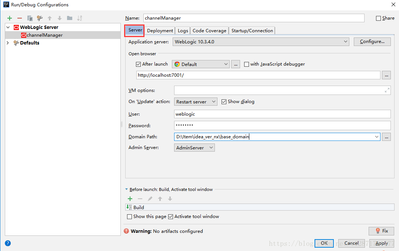Toggle Show dialog checkbox
The width and height of the screenshot is (399, 251).
[224, 102]
